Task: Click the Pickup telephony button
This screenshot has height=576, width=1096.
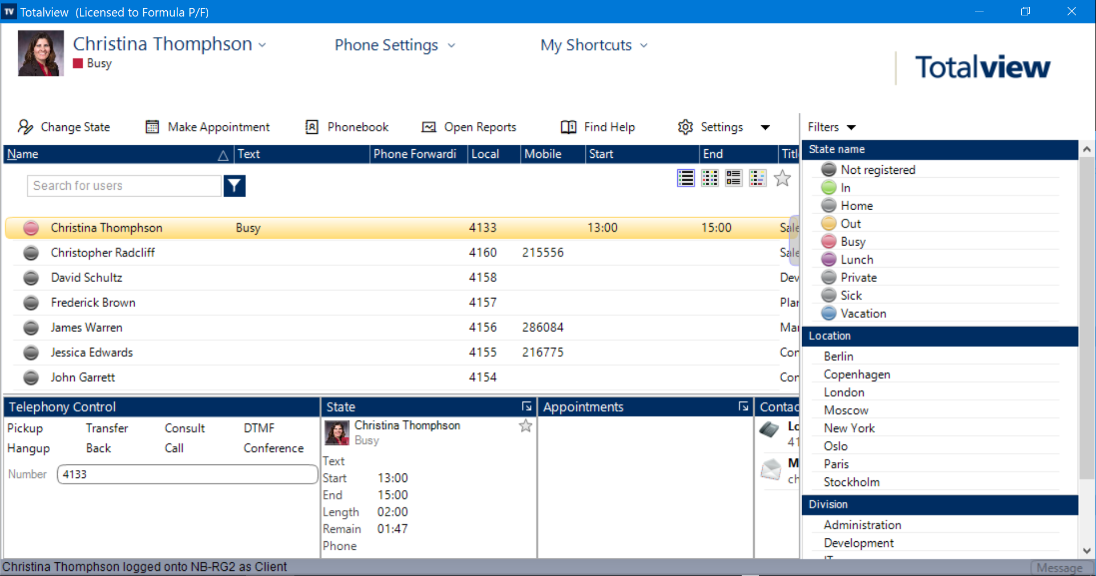Action: [x=25, y=428]
